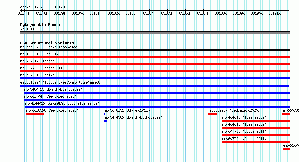Select the red nsv607703 variant bar
This screenshot has height=162, width=299.
[256, 135]
